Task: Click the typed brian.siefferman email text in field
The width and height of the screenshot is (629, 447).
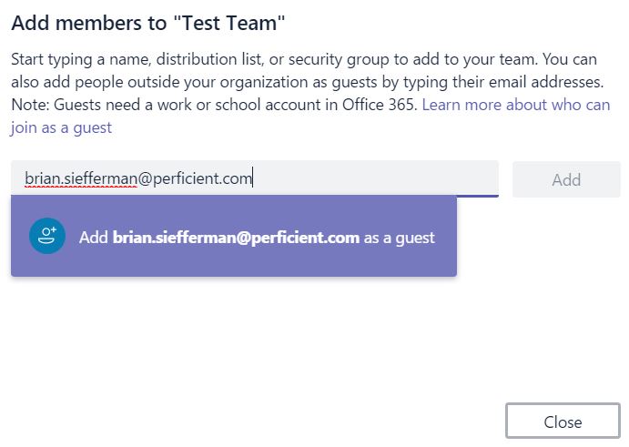Action: pos(138,178)
